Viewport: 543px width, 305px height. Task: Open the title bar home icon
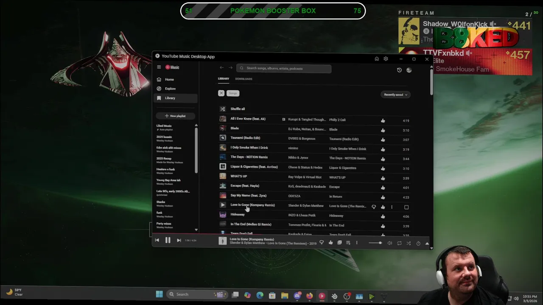377,59
